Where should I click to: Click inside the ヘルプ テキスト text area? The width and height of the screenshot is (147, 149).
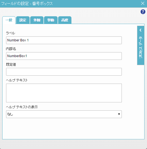[x=64, y=93]
